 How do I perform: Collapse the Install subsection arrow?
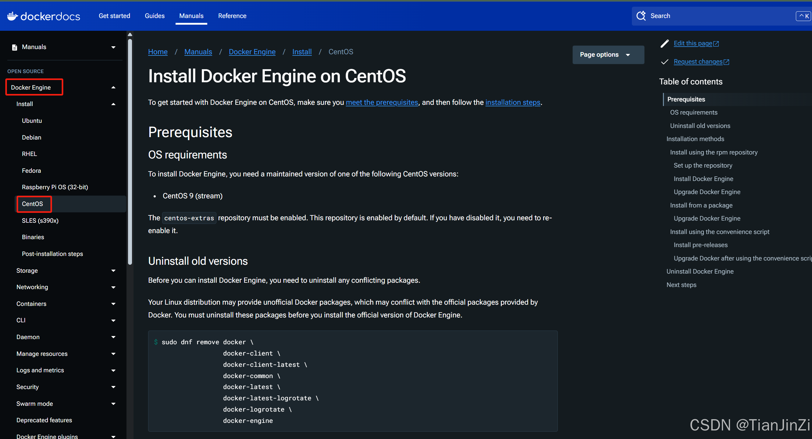pos(113,104)
